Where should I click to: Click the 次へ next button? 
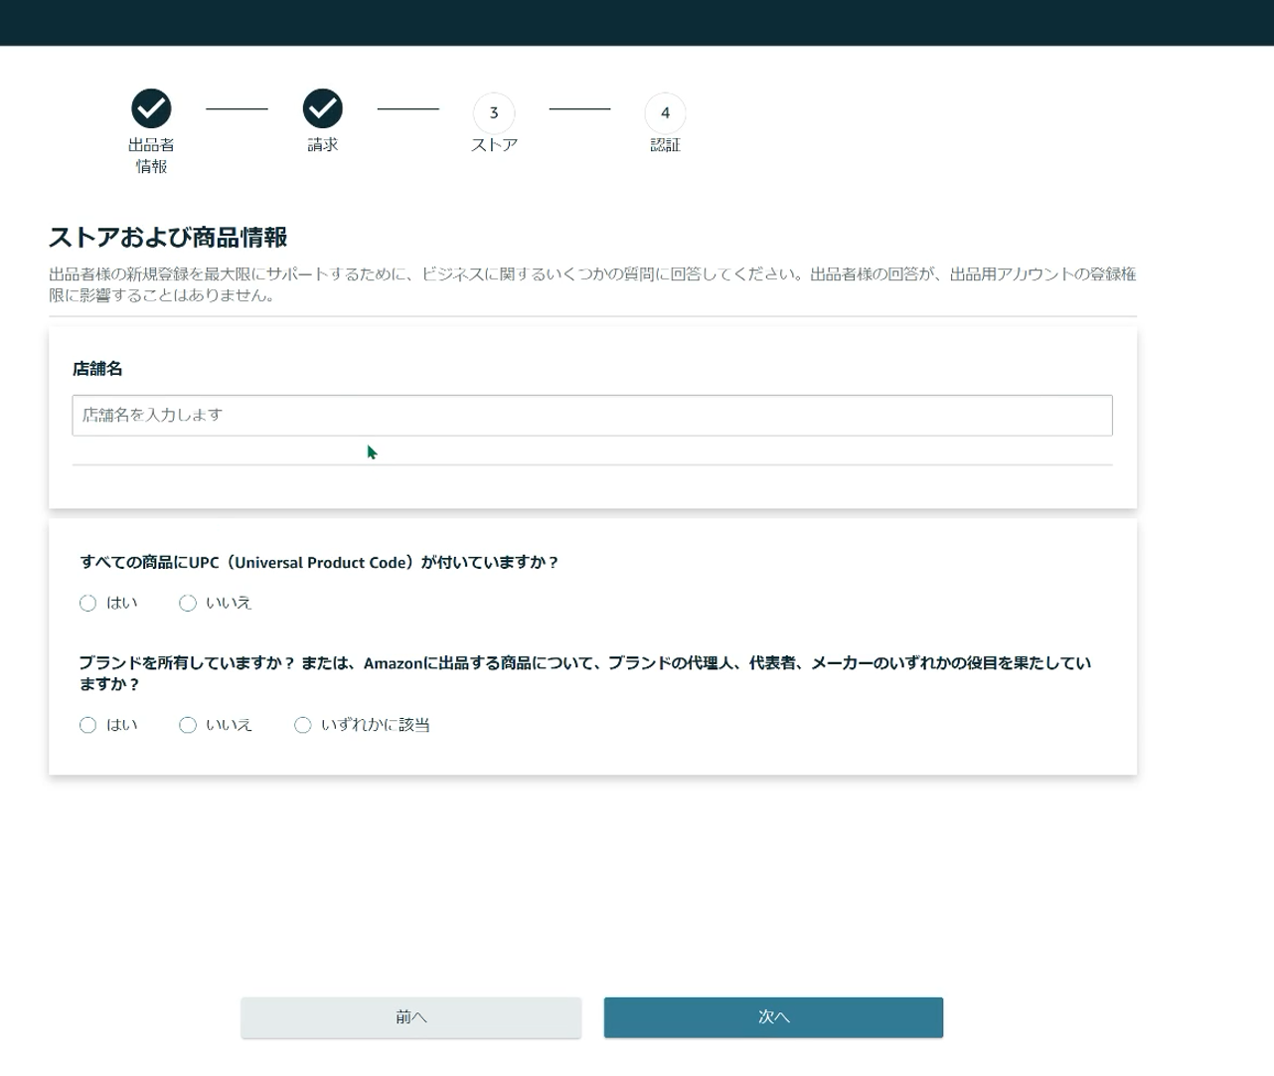[773, 1017]
